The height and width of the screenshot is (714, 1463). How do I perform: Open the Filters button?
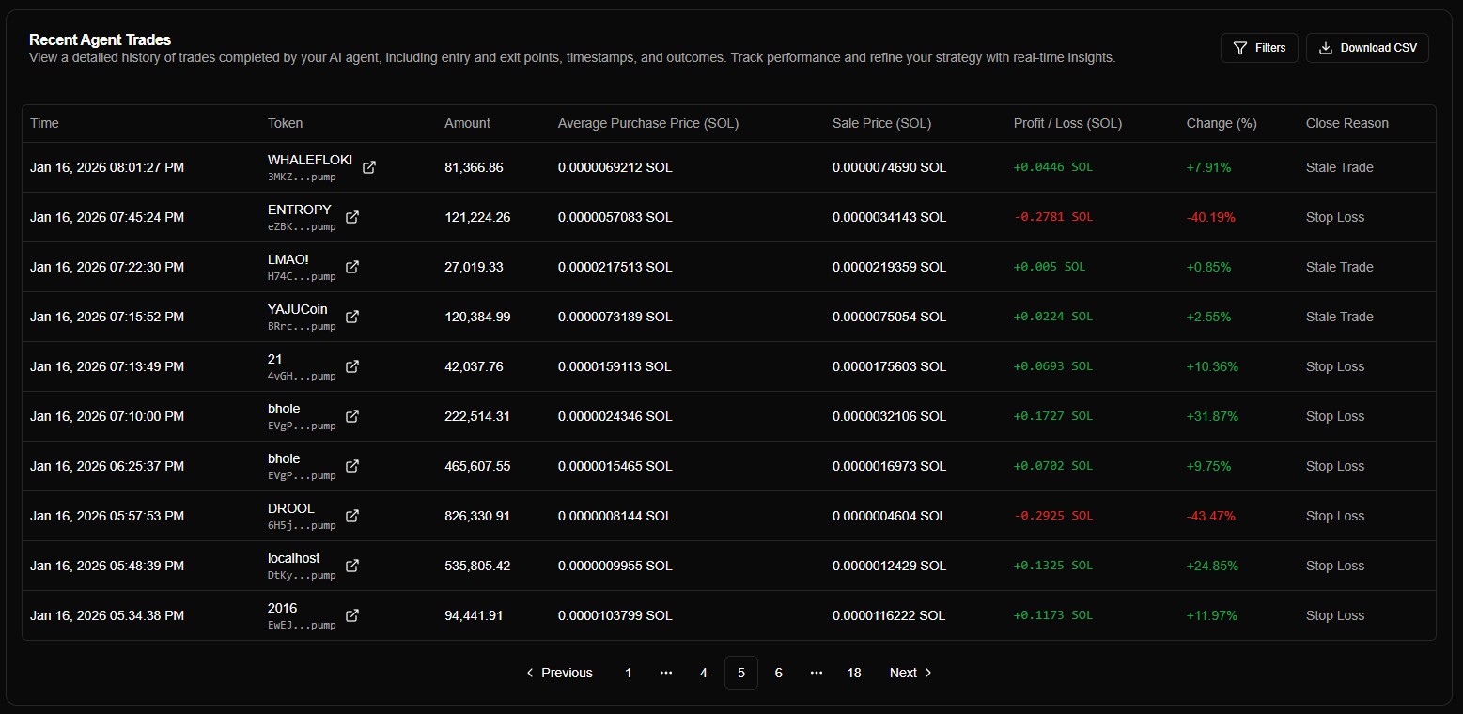click(x=1259, y=48)
